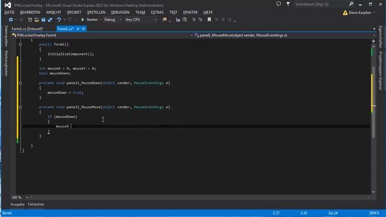
Task: Expand the Eigenschaften side panel
Action: coord(381,37)
